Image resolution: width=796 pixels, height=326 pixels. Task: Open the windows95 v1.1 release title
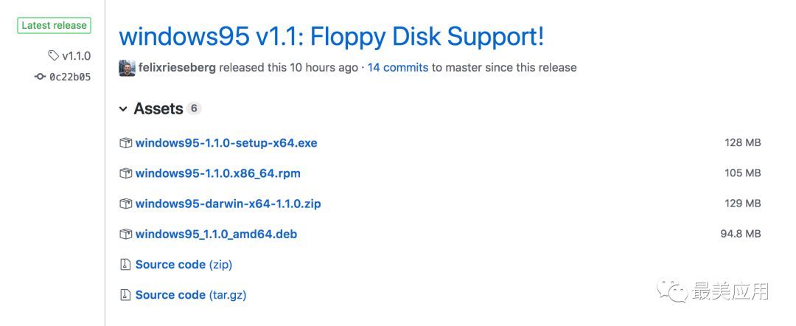pos(331,36)
